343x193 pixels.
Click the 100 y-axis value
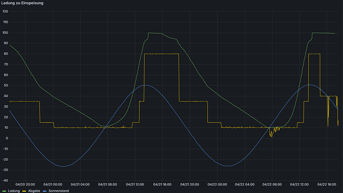click(x=5, y=33)
